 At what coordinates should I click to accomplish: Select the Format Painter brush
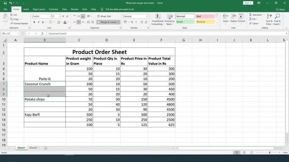click(12, 23)
